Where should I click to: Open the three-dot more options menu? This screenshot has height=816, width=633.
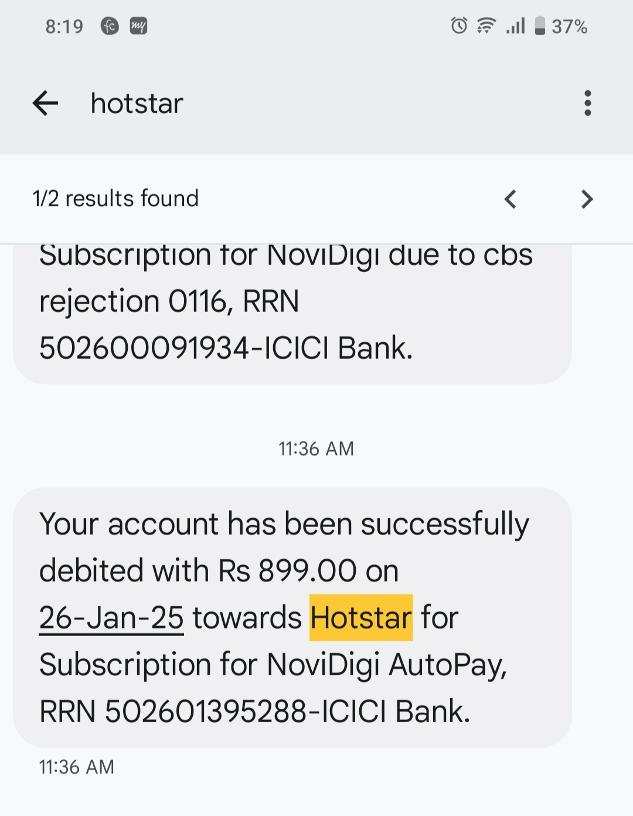point(587,103)
